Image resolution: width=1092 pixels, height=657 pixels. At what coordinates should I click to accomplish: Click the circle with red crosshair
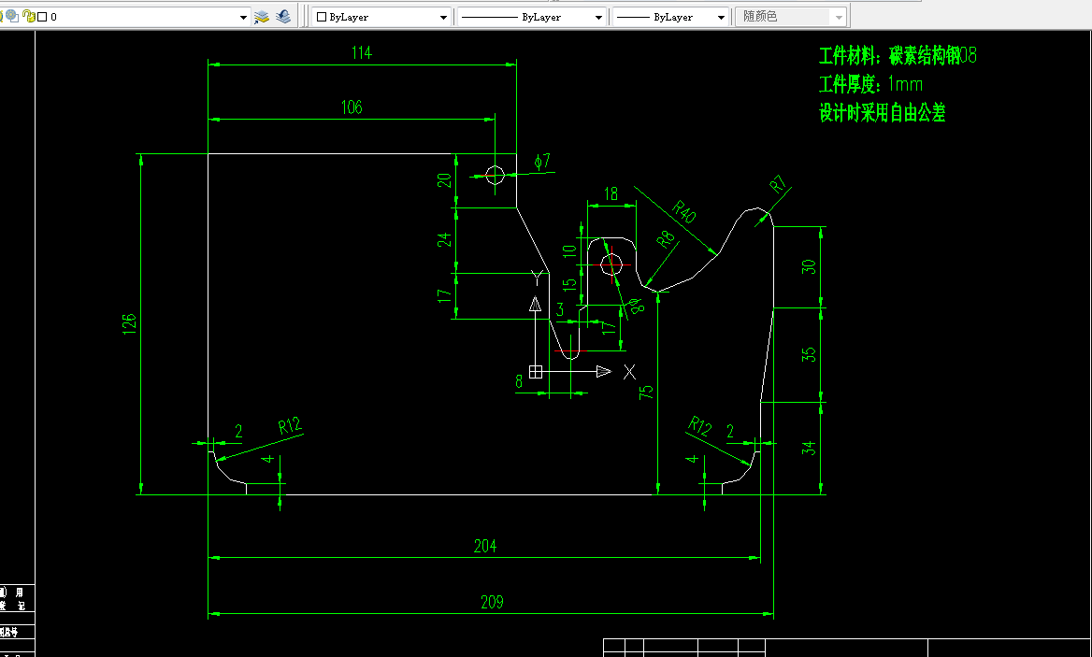(x=611, y=264)
